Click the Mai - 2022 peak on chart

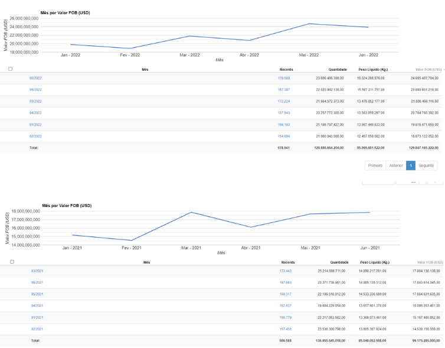tap(309, 24)
